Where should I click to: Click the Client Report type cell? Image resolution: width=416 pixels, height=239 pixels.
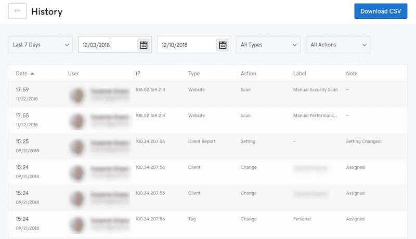point(202,141)
